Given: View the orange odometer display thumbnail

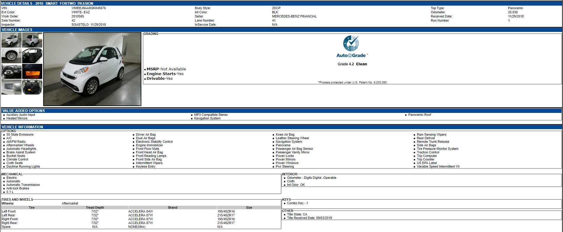Looking at the screenshot, I should 32,71.
